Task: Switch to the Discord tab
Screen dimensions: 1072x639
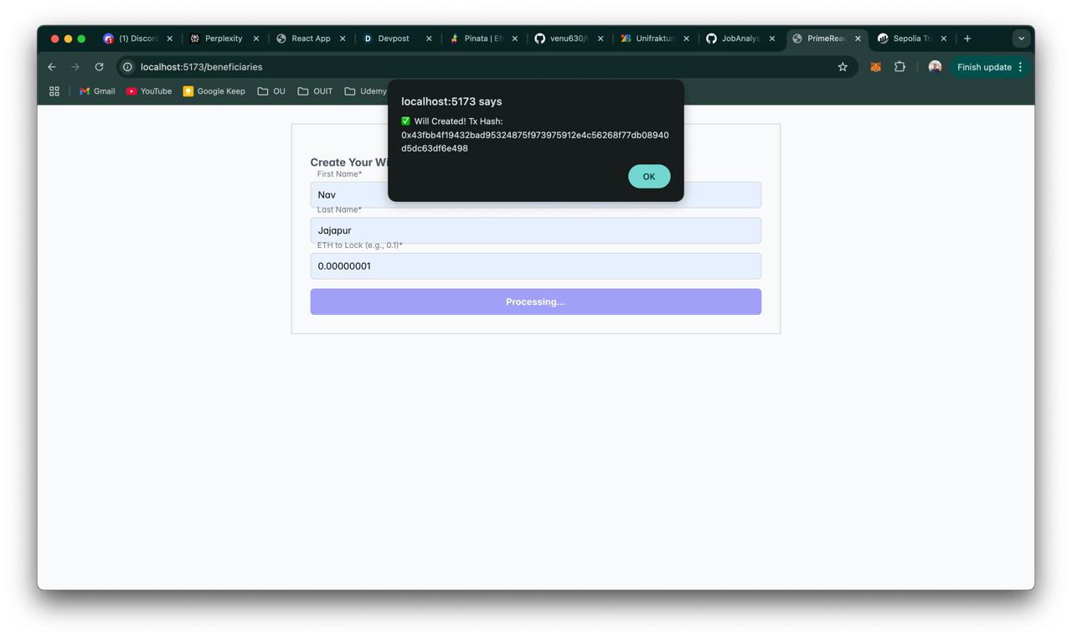Action: click(x=130, y=39)
